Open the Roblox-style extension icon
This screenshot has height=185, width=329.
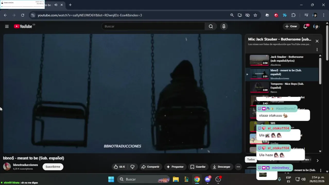pyautogui.click(x=267, y=15)
